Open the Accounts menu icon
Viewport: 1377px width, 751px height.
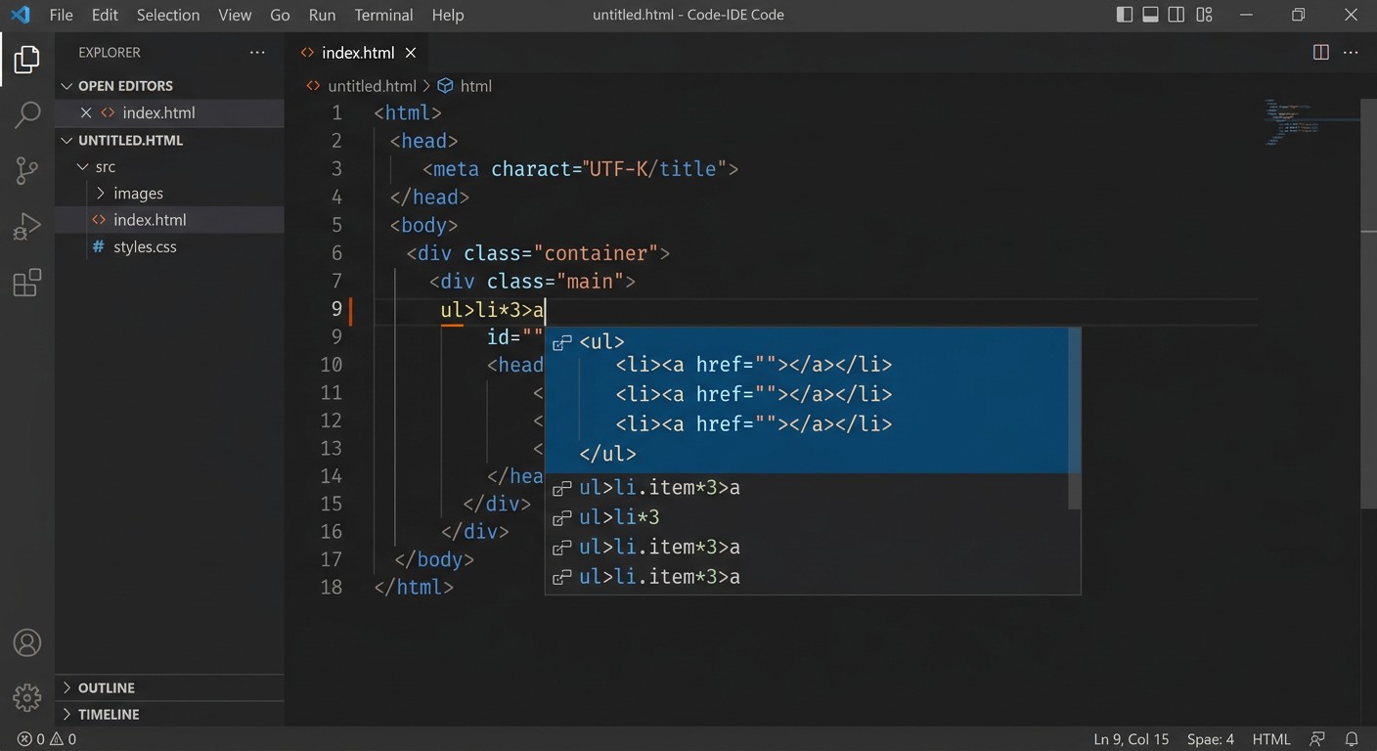(27, 642)
